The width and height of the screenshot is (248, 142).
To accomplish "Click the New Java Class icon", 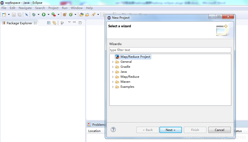I will pyautogui.click(x=71, y=14).
